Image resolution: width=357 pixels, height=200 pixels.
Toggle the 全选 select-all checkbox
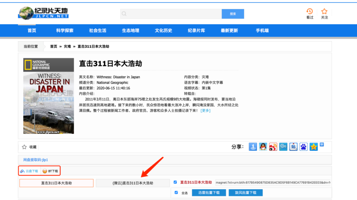point(176,192)
